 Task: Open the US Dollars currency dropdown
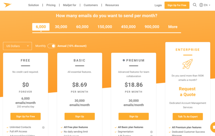point(17,46)
